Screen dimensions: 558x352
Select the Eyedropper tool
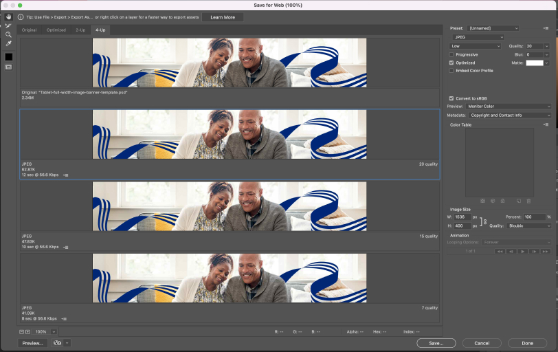pyautogui.click(x=8, y=43)
